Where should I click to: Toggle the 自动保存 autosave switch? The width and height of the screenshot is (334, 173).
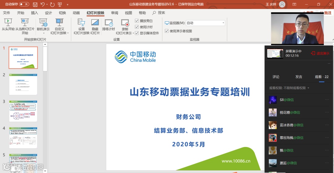click(x=24, y=4)
